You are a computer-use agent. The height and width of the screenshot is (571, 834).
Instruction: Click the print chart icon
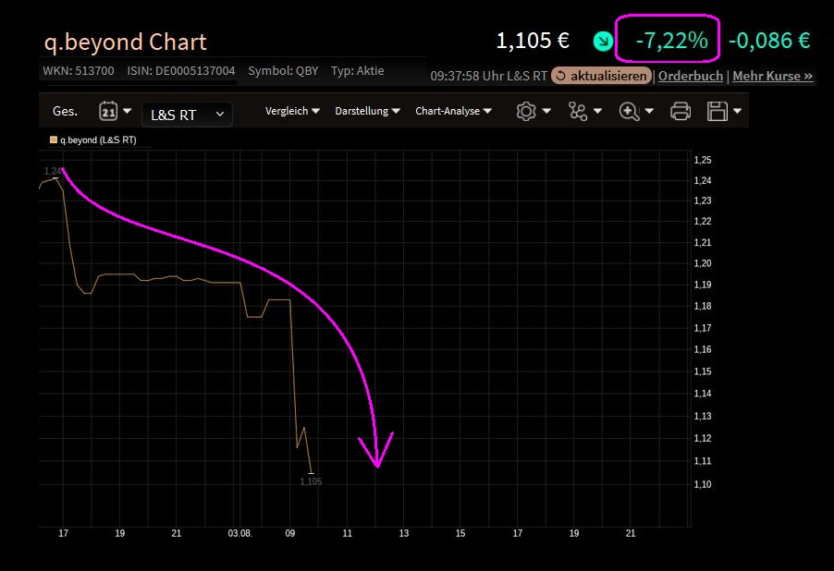(x=681, y=111)
